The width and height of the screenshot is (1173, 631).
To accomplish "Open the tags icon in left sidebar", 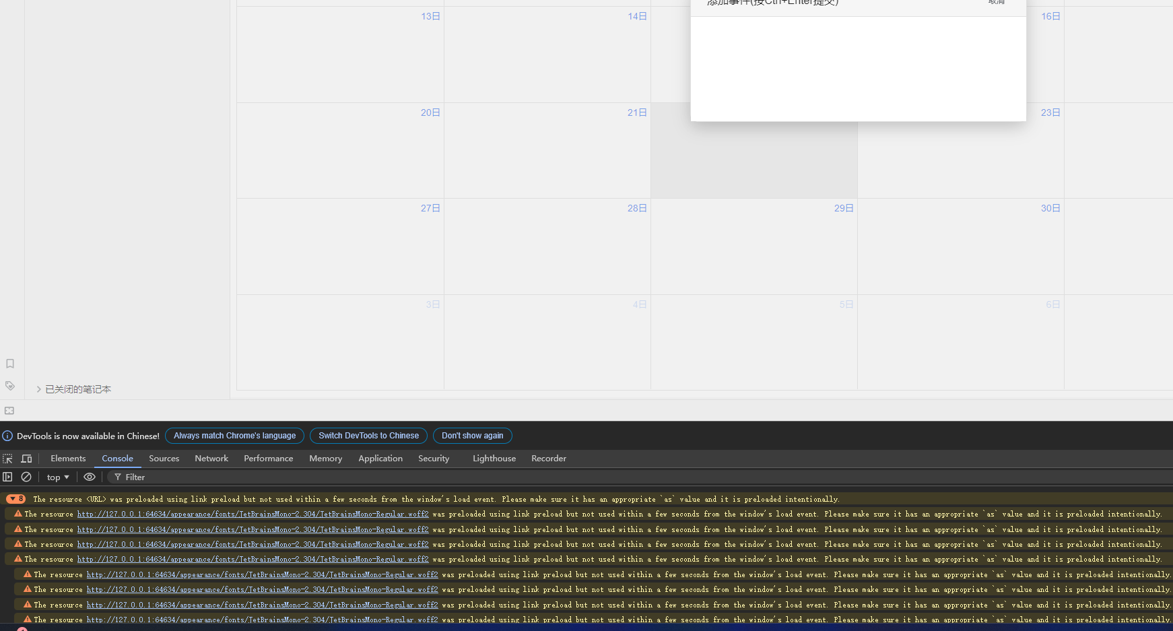I will pos(10,386).
